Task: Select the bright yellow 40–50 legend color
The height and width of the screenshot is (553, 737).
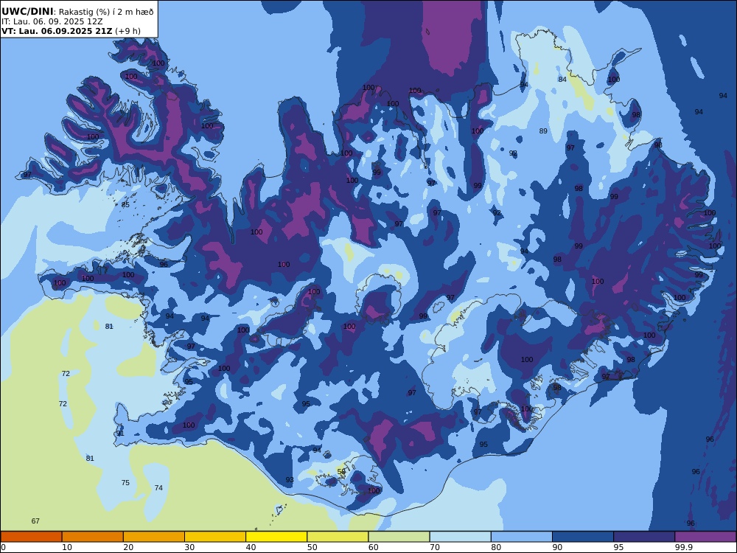Action: pos(276,537)
